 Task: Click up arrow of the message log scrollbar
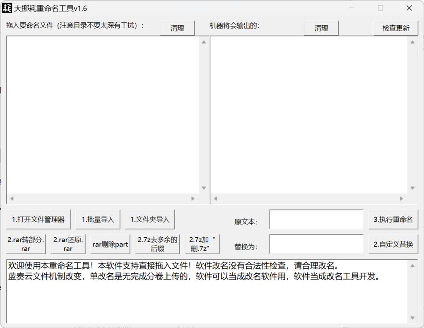412,266
